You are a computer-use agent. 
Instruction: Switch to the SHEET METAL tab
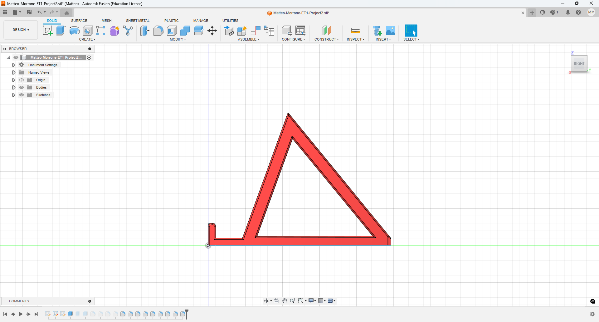coord(138,21)
